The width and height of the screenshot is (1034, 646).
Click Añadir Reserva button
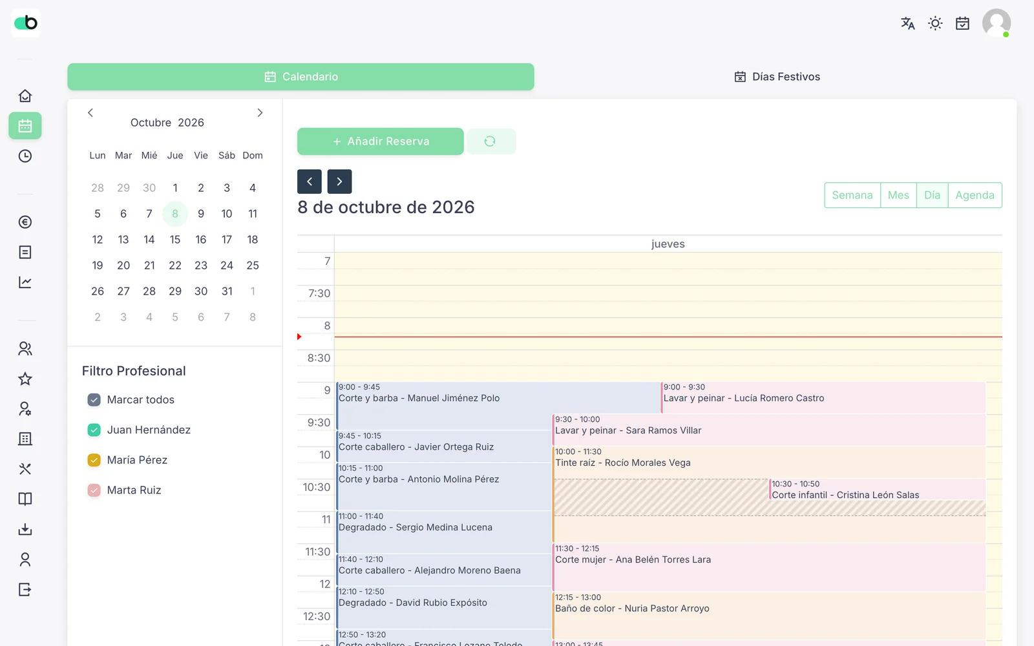click(381, 141)
